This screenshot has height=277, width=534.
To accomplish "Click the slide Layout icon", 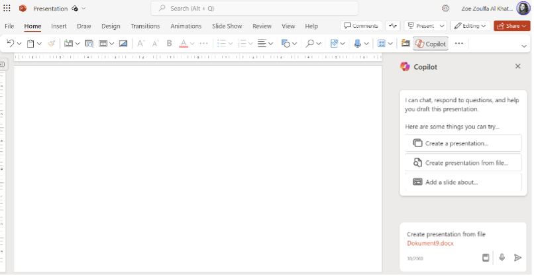I will pyautogui.click(x=103, y=43).
